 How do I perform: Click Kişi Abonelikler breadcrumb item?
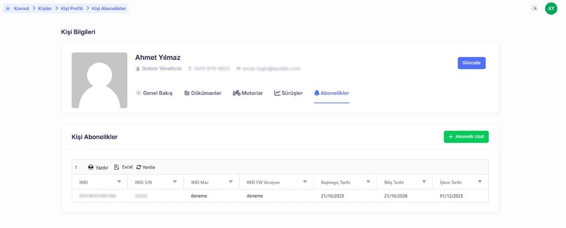coord(109,8)
